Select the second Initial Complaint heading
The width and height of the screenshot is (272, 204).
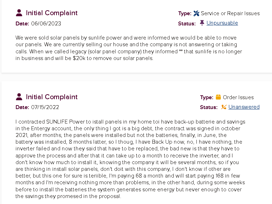[x=52, y=97]
